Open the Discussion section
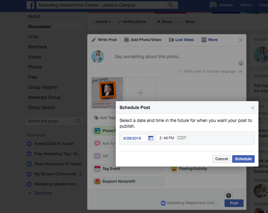268x213 pixels. [55, 27]
